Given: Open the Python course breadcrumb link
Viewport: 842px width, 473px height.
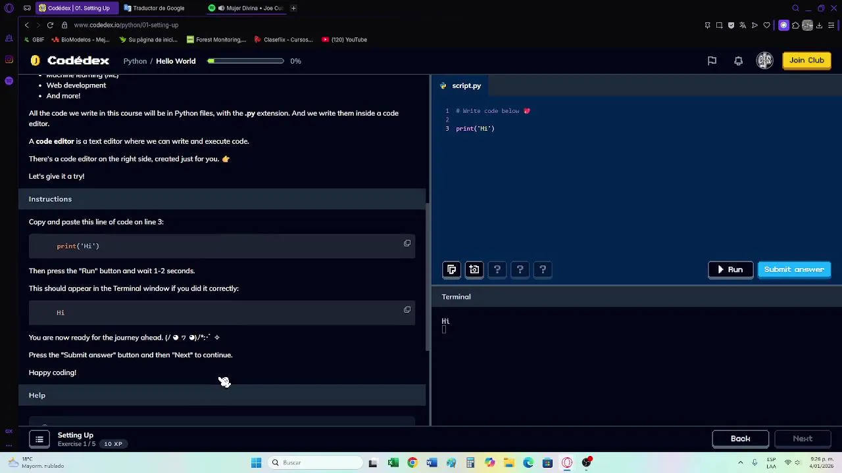Looking at the screenshot, I should pos(135,61).
